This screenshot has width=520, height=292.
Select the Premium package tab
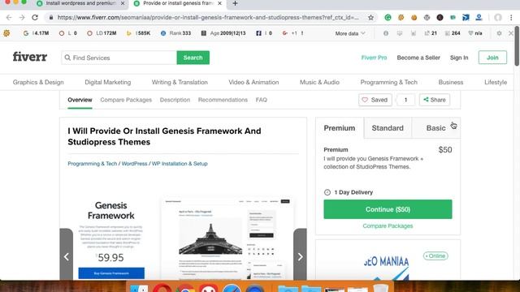pyautogui.click(x=340, y=128)
